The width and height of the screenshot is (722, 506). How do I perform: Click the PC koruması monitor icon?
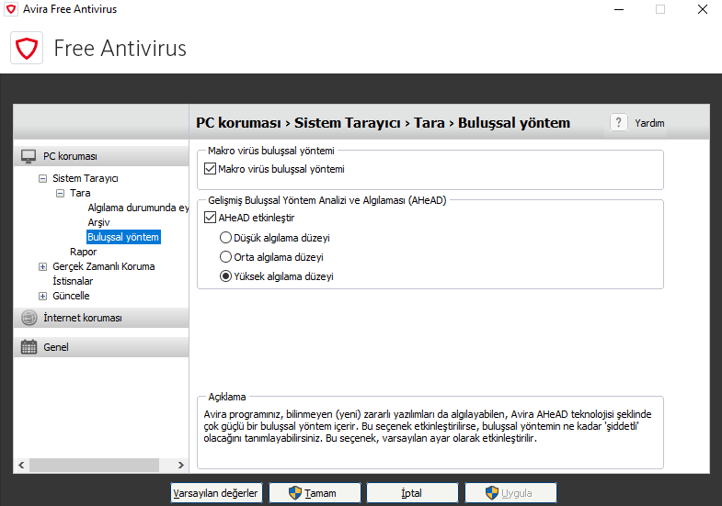coord(29,156)
